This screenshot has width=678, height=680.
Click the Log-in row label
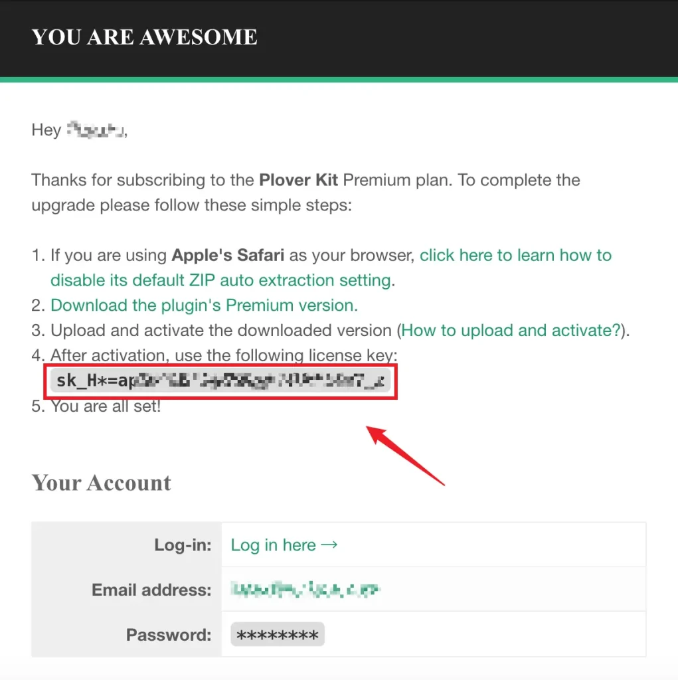(183, 545)
